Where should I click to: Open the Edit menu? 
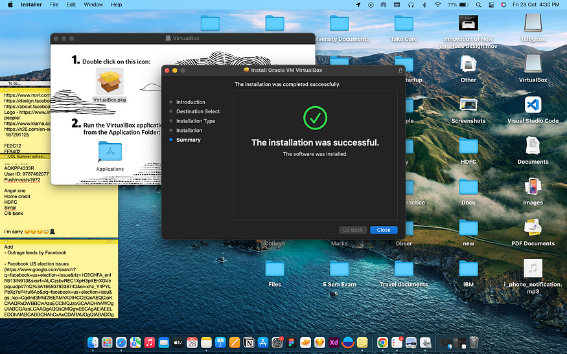click(71, 5)
